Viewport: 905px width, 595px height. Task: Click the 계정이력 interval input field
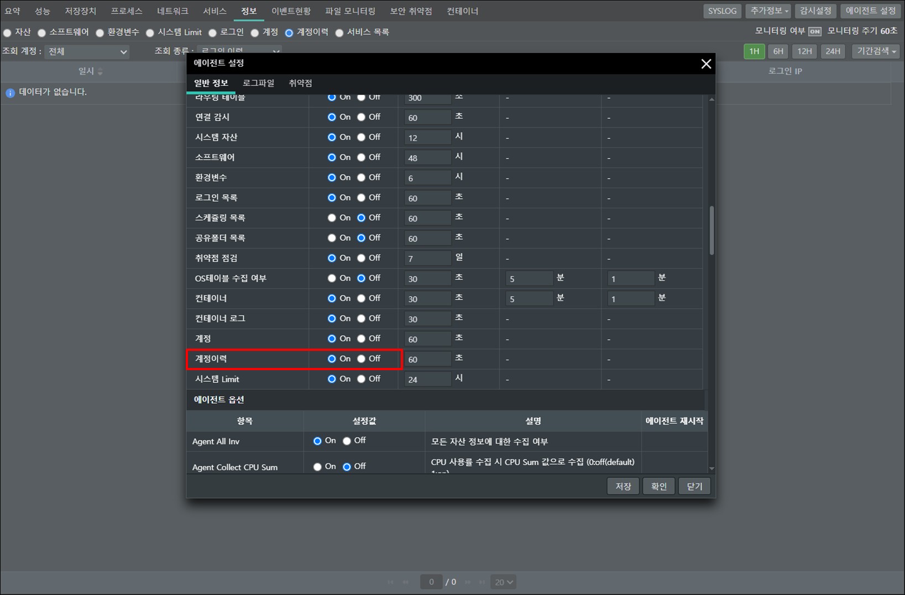427,360
